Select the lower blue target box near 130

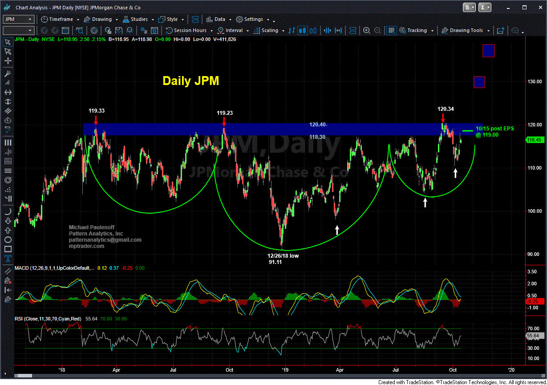[x=479, y=82]
